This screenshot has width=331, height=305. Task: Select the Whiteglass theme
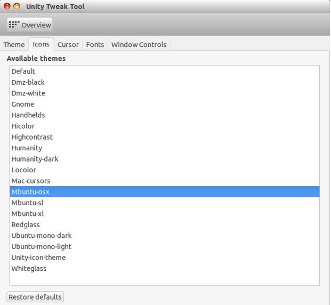(29, 268)
